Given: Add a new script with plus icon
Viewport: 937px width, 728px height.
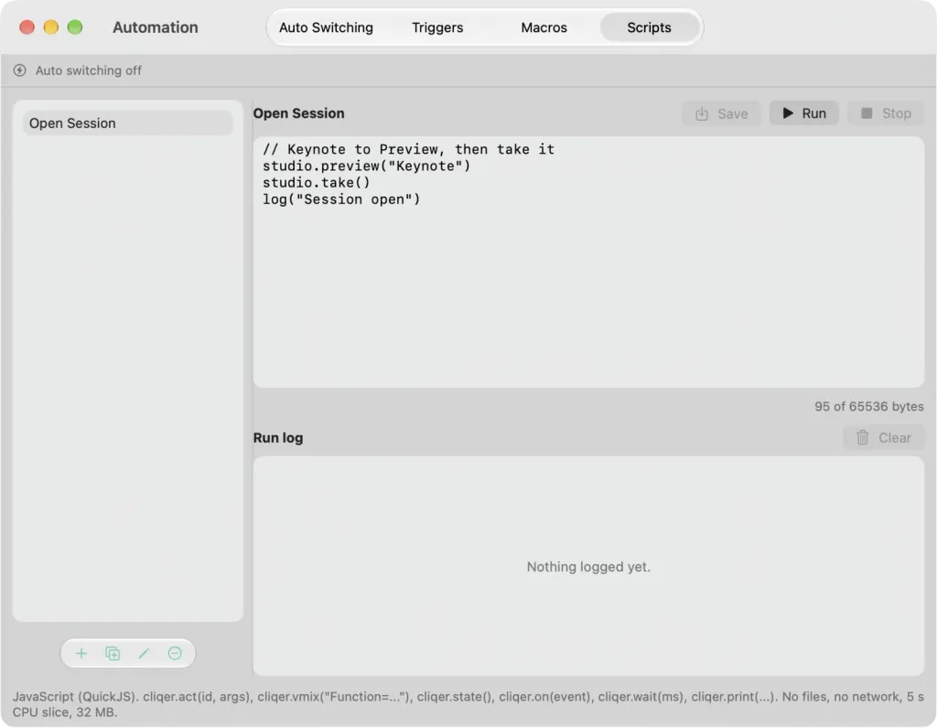Looking at the screenshot, I should 81,653.
